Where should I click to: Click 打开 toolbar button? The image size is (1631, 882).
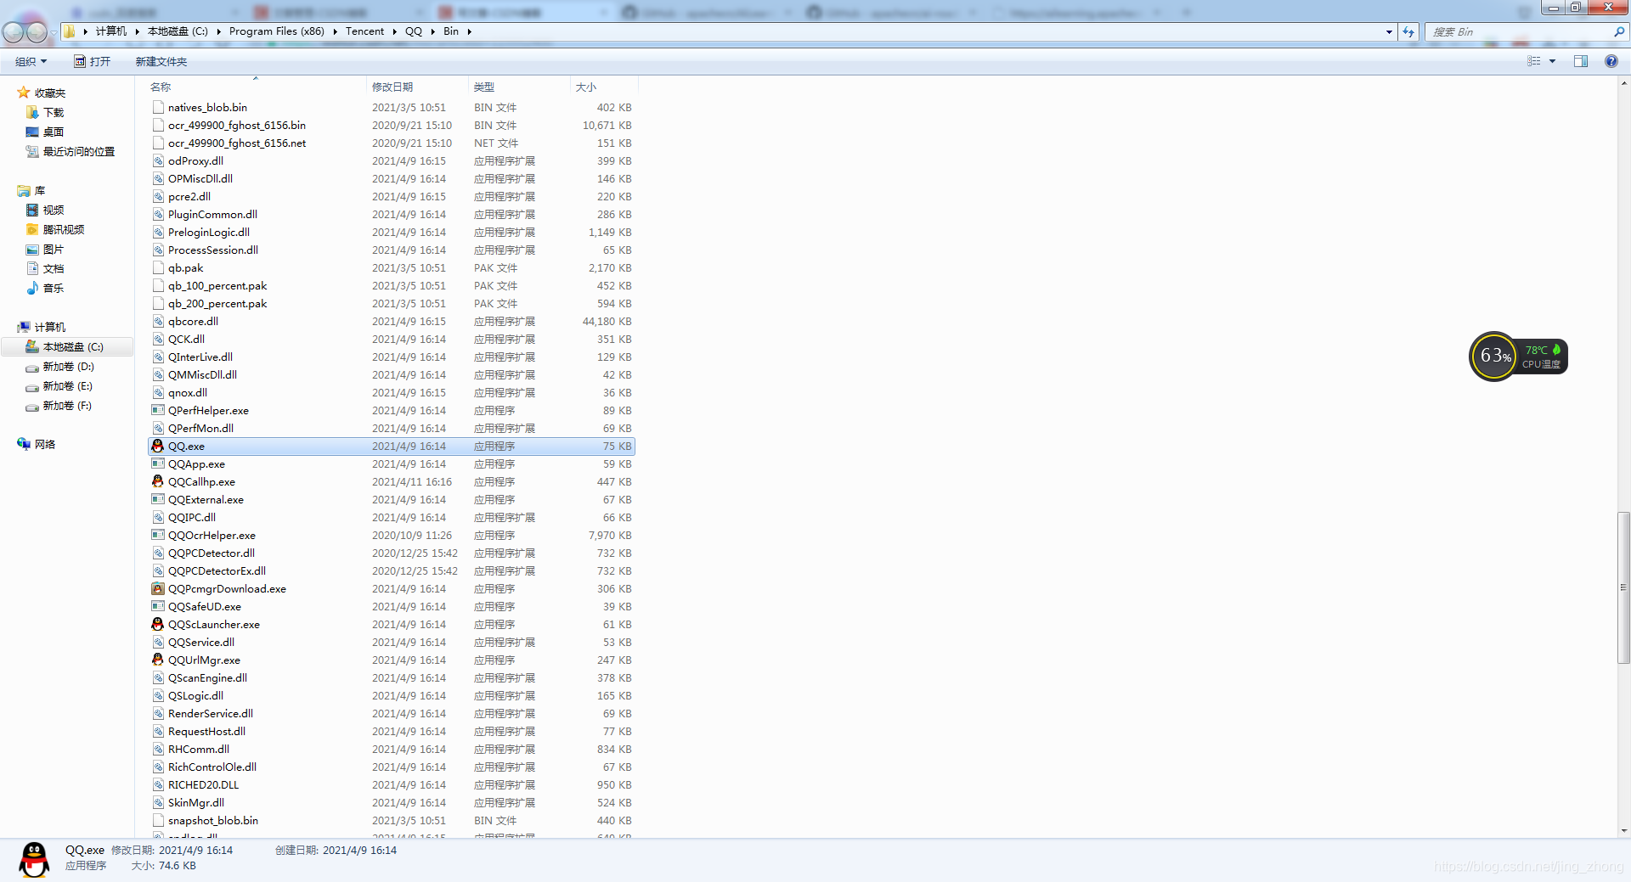coord(93,61)
